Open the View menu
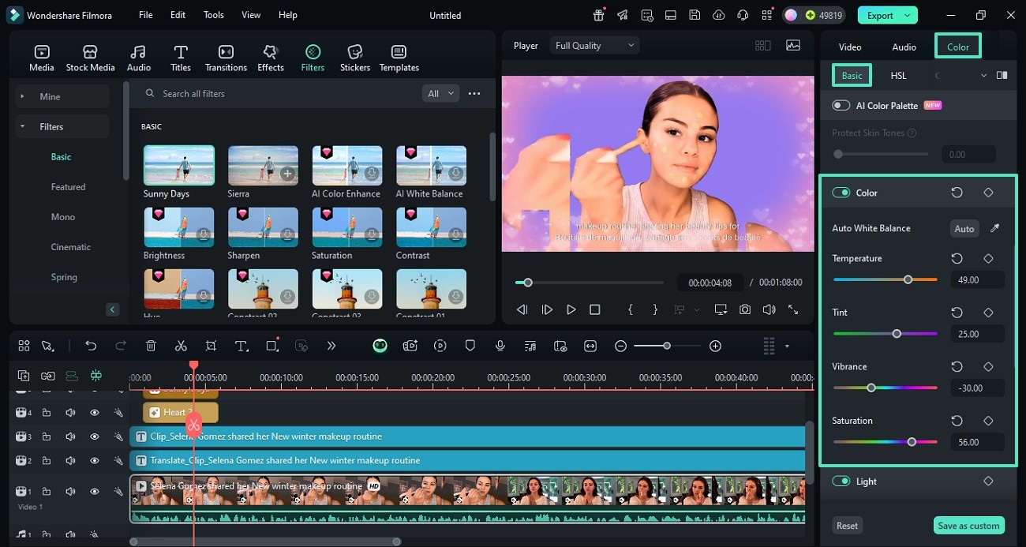 click(x=251, y=15)
